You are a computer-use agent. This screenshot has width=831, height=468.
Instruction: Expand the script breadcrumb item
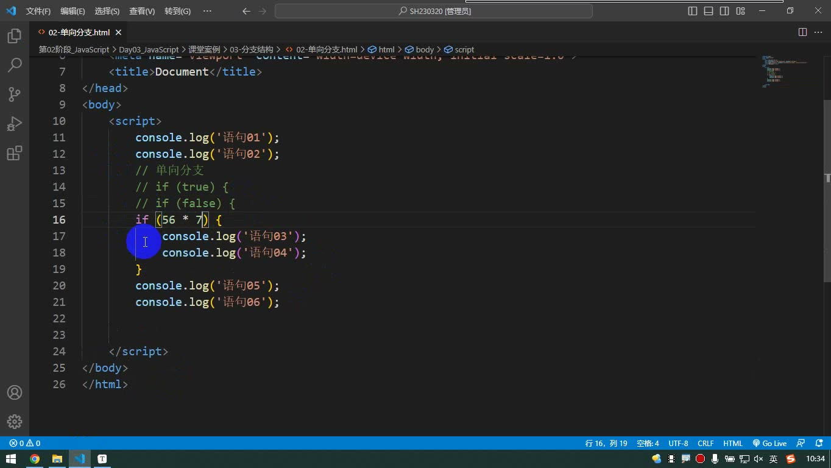(459, 49)
